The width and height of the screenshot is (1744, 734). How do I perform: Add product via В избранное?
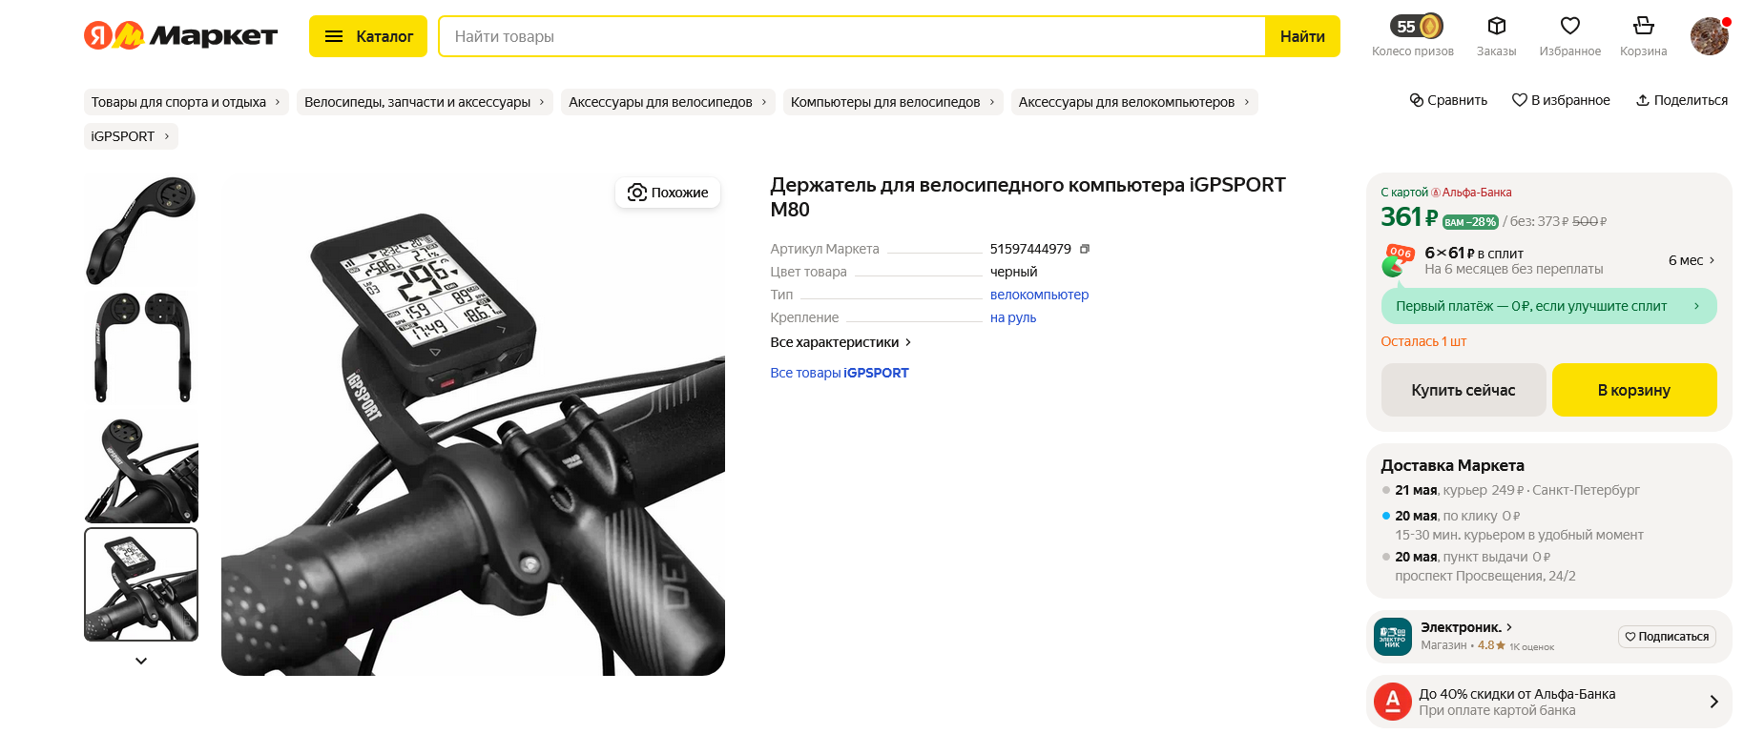click(x=1561, y=100)
